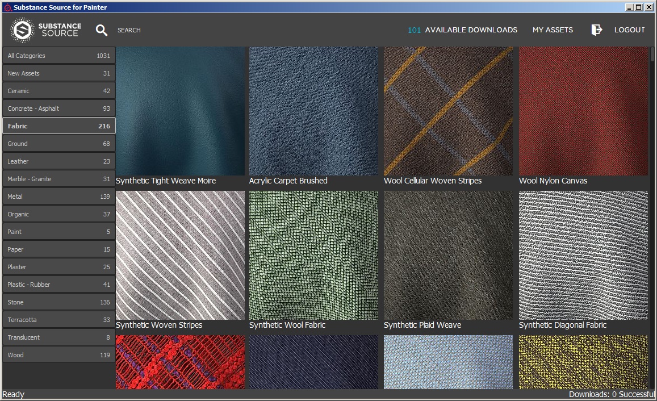Viewport: 657px width, 401px height.
Task: Click the Downloads: 0 Successful status
Action: [x=612, y=394]
